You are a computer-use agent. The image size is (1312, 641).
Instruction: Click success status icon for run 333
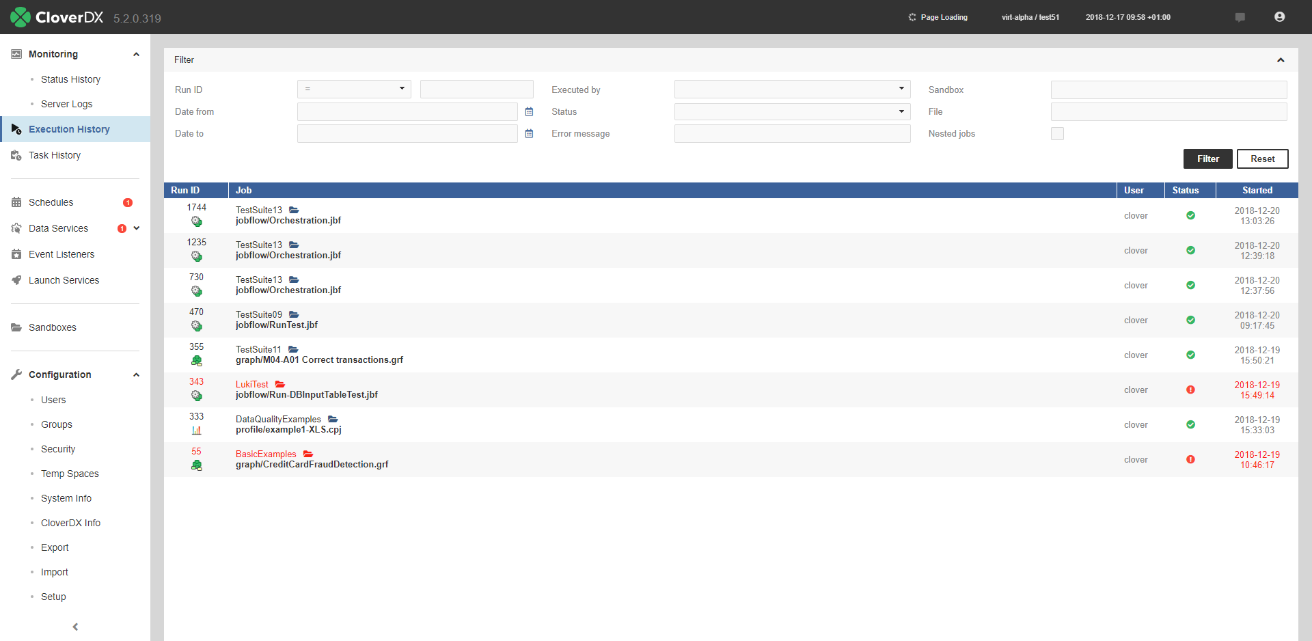pos(1190,424)
